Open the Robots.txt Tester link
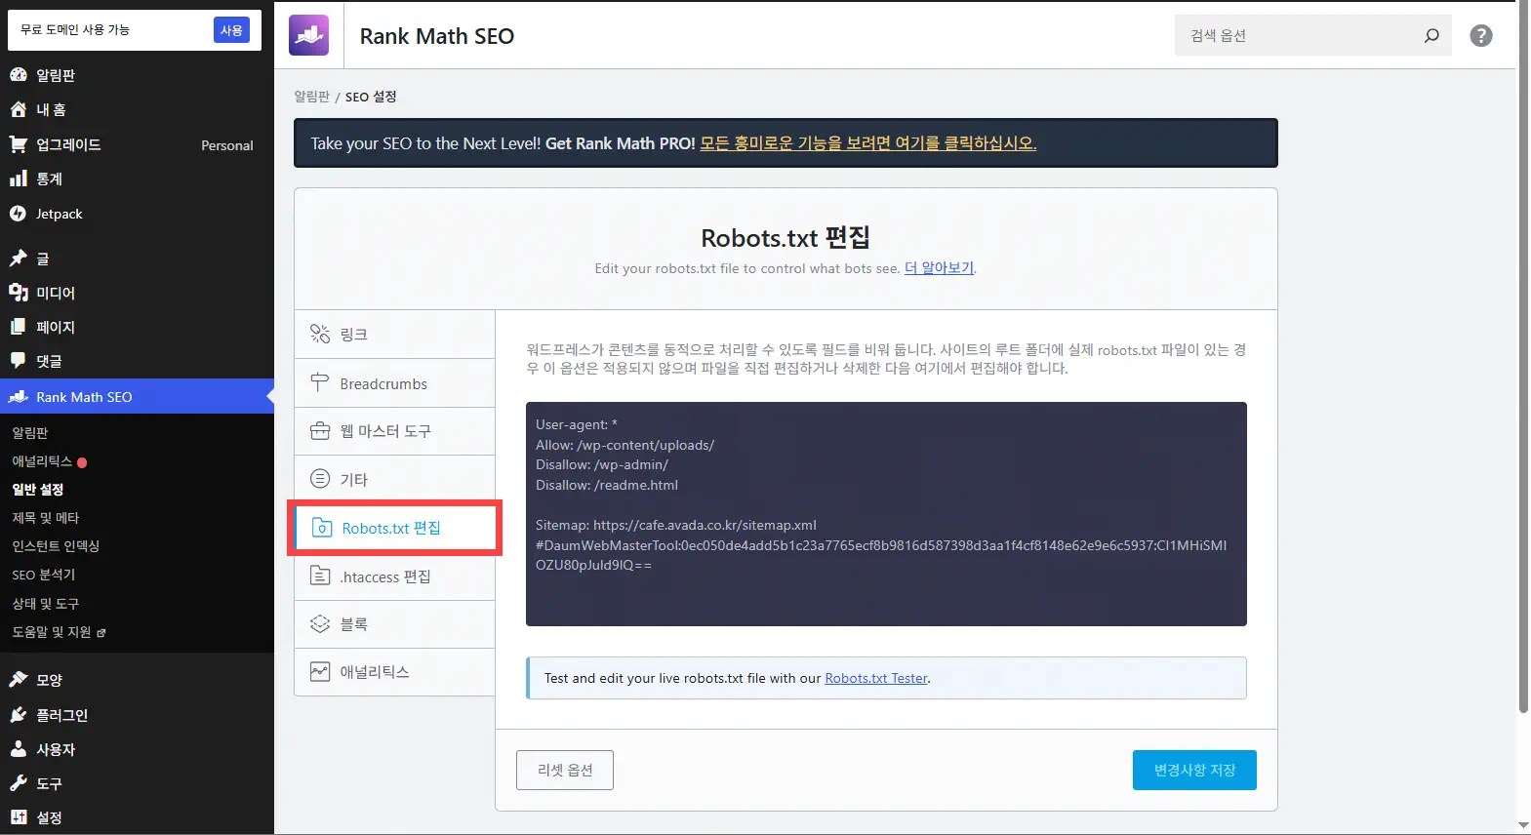The height and width of the screenshot is (835, 1531). point(876,678)
